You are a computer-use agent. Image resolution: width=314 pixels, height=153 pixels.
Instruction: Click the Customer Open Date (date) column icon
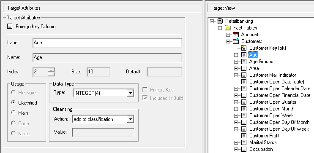[x=244, y=82]
